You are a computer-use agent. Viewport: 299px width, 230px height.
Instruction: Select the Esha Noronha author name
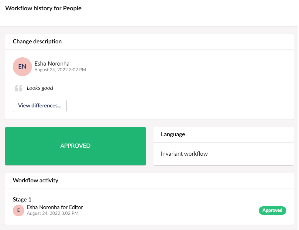click(x=52, y=63)
